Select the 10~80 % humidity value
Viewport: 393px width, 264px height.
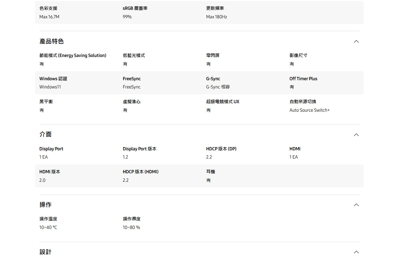(131, 228)
